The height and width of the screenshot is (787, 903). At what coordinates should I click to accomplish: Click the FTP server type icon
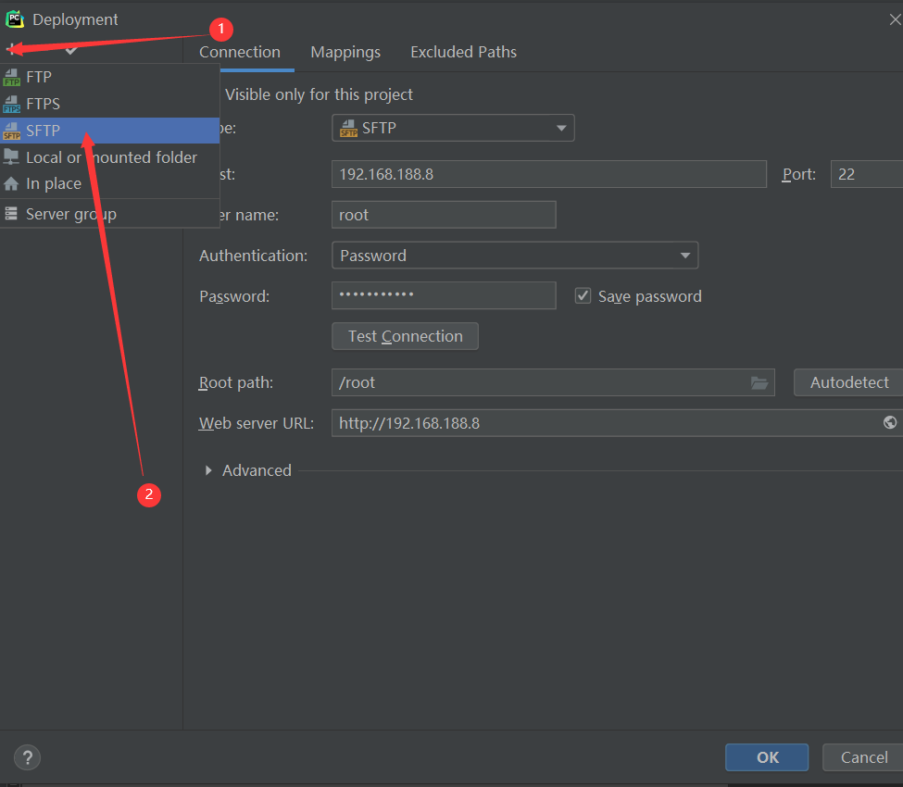point(11,77)
